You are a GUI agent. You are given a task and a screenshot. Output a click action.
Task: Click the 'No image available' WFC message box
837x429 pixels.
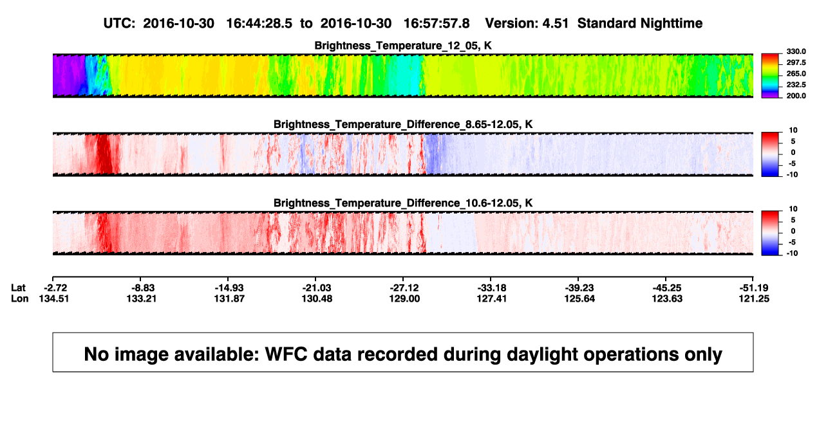tap(403, 352)
